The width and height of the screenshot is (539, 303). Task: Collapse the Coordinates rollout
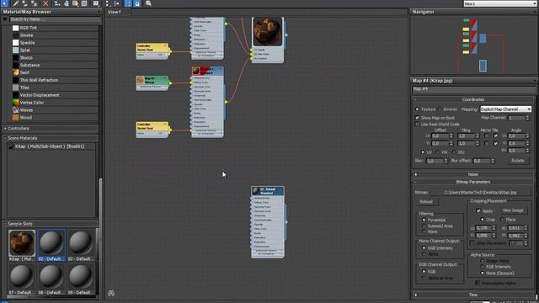(x=473, y=99)
